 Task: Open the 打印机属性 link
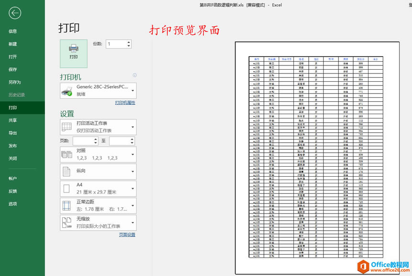125,103
